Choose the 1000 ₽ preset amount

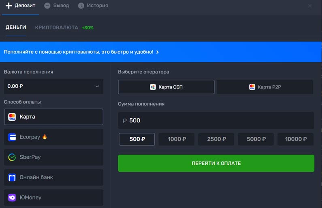(177, 139)
